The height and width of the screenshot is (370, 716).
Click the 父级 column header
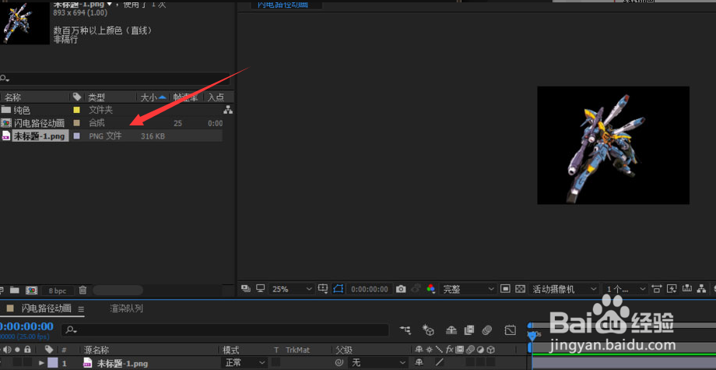point(344,350)
